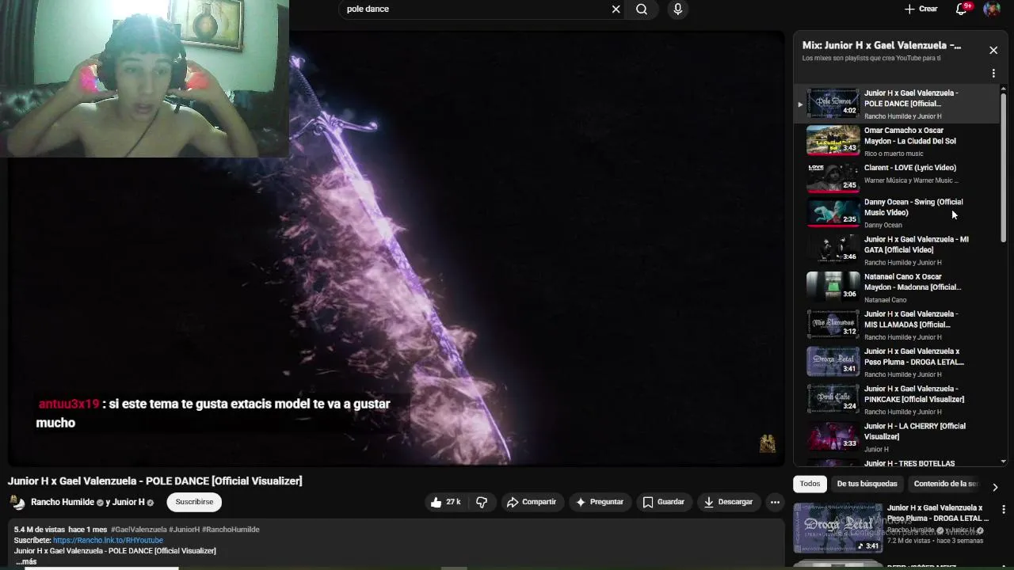Play Natanael Cano Madonna thumbnail

833,287
